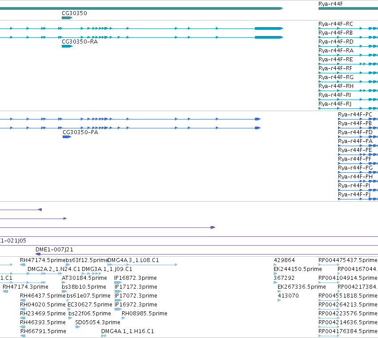The image size is (378, 338).
Task: Click the CG30350 gene bar
Action: tap(67, 18)
